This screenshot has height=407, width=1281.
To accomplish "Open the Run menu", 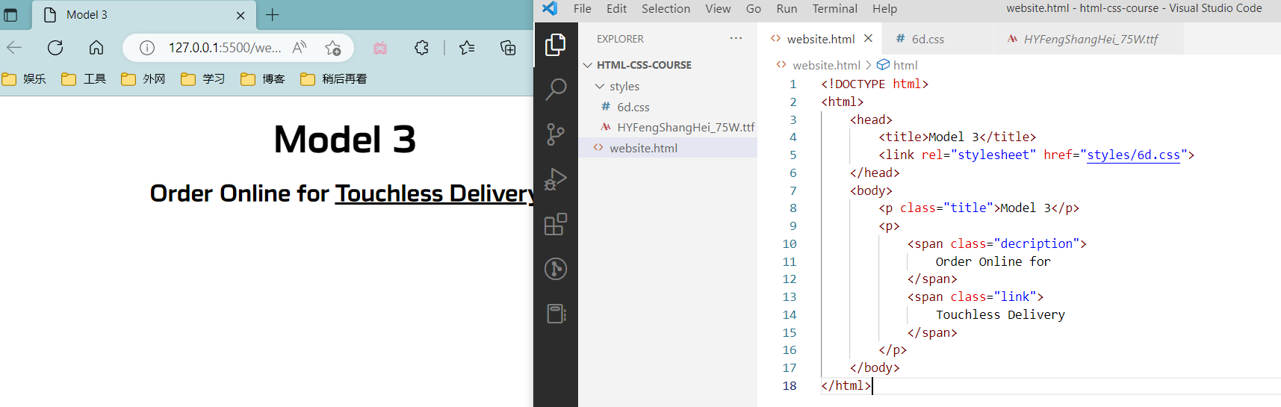I will tap(787, 9).
